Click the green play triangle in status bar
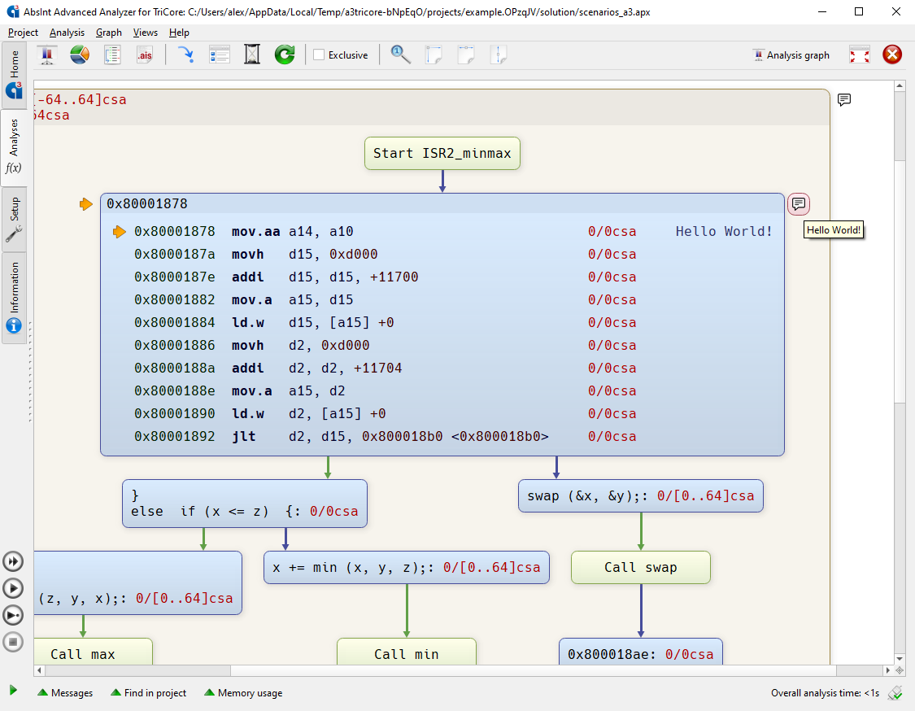The image size is (915, 711). point(13,691)
